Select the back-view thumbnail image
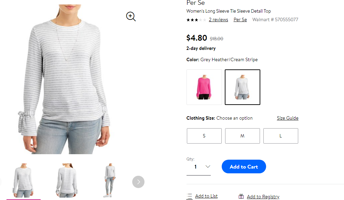Viewport: 344px width, 200px height. [x=67, y=181]
